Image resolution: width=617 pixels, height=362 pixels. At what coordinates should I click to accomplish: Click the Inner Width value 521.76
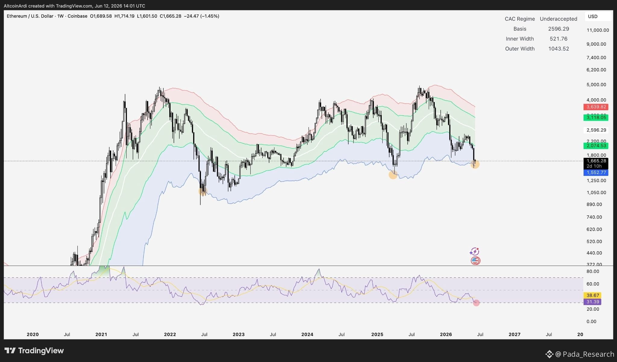pyautogui.click(x=559, y=39)
